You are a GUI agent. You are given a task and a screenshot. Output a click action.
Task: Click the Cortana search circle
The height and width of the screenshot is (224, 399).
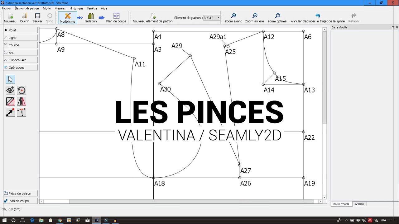[x=13, y=220]
